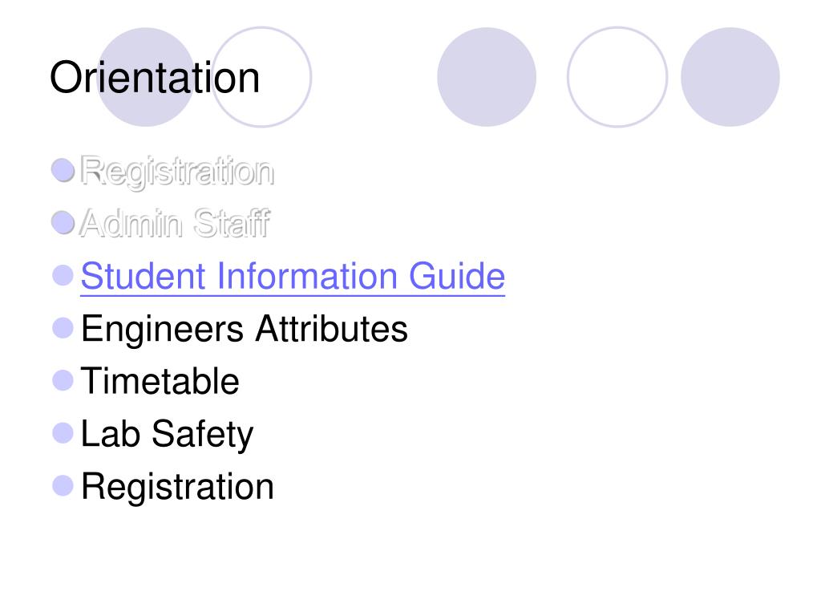Viewport: 821px width, 616px height.
Task: Click bullet dot beside bottom Registration
Action: (x=63, y=485)
